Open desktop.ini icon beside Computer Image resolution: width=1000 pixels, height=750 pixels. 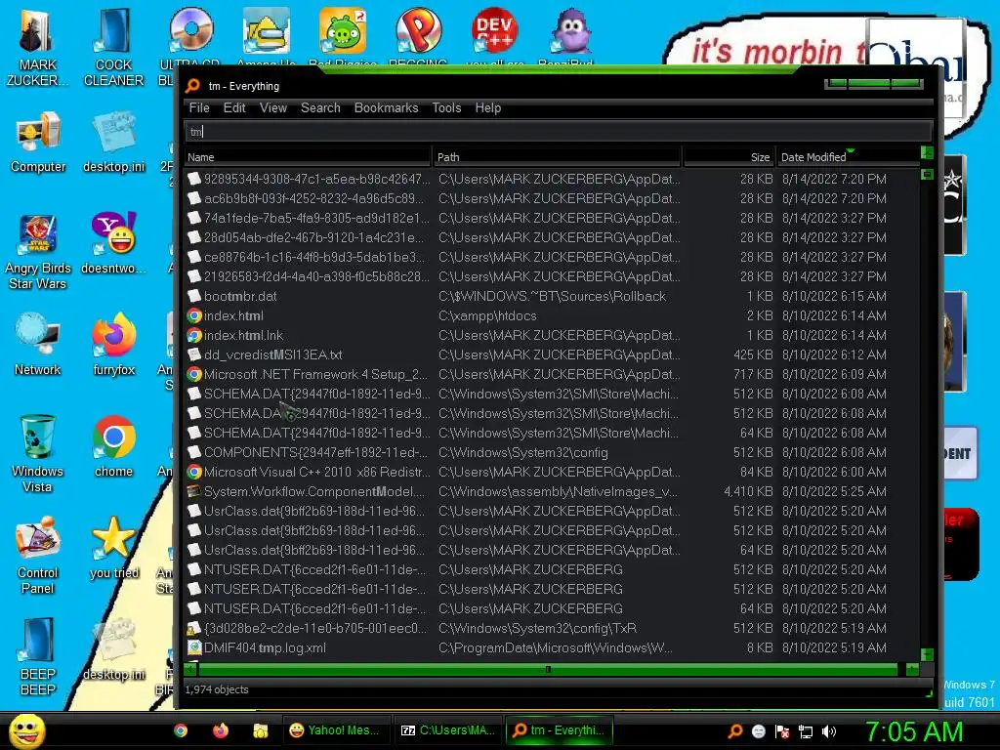point(113,143)
